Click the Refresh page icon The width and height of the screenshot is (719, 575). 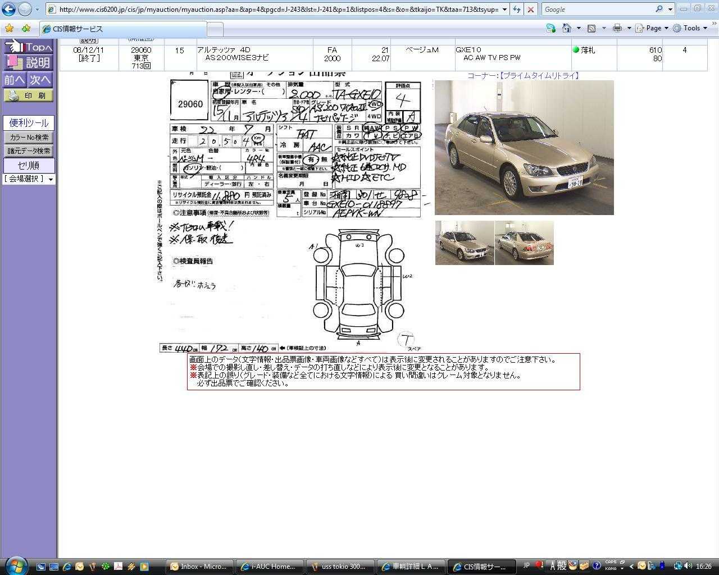tap(517, 10)
